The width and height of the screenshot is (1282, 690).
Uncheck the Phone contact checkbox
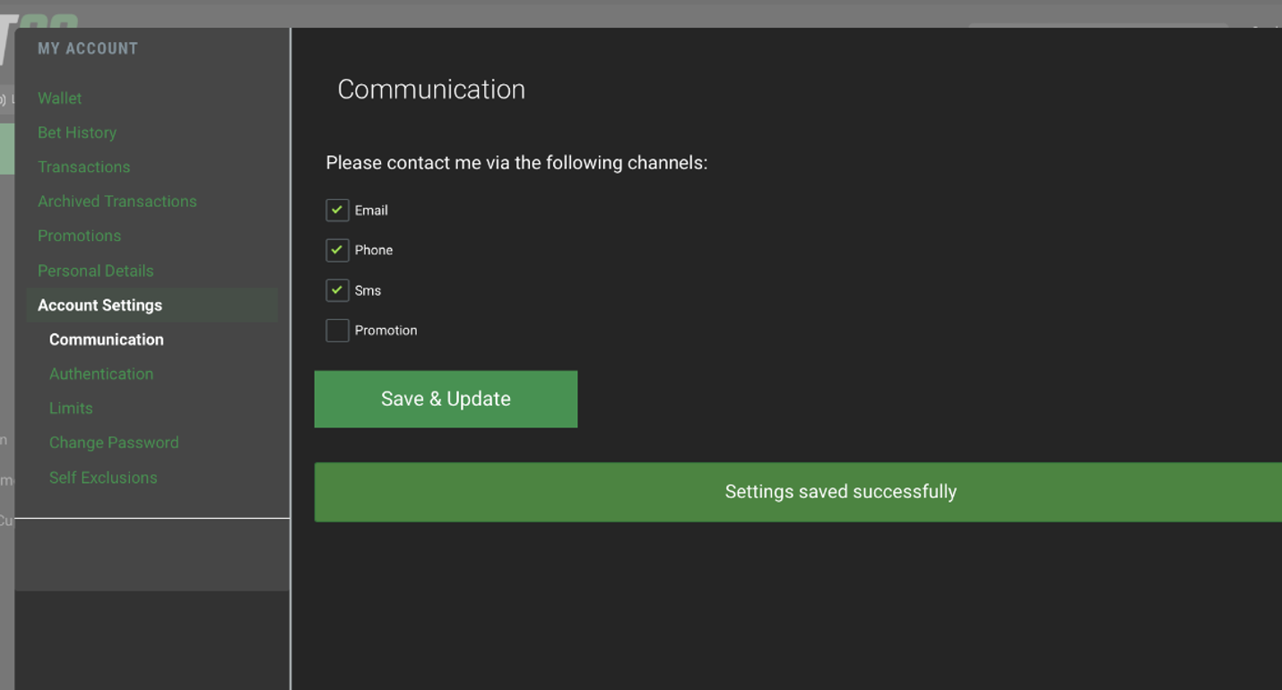point(337,250)
